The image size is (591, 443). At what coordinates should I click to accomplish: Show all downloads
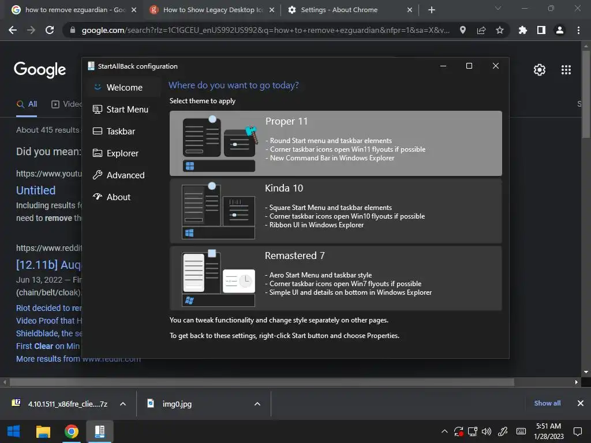[x=547, y=403]
